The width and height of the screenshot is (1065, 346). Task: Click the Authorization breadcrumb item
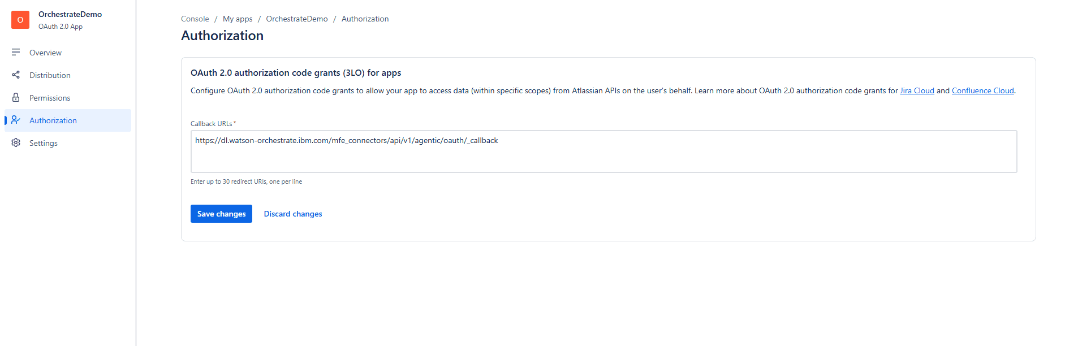click(x=365, y=19)
